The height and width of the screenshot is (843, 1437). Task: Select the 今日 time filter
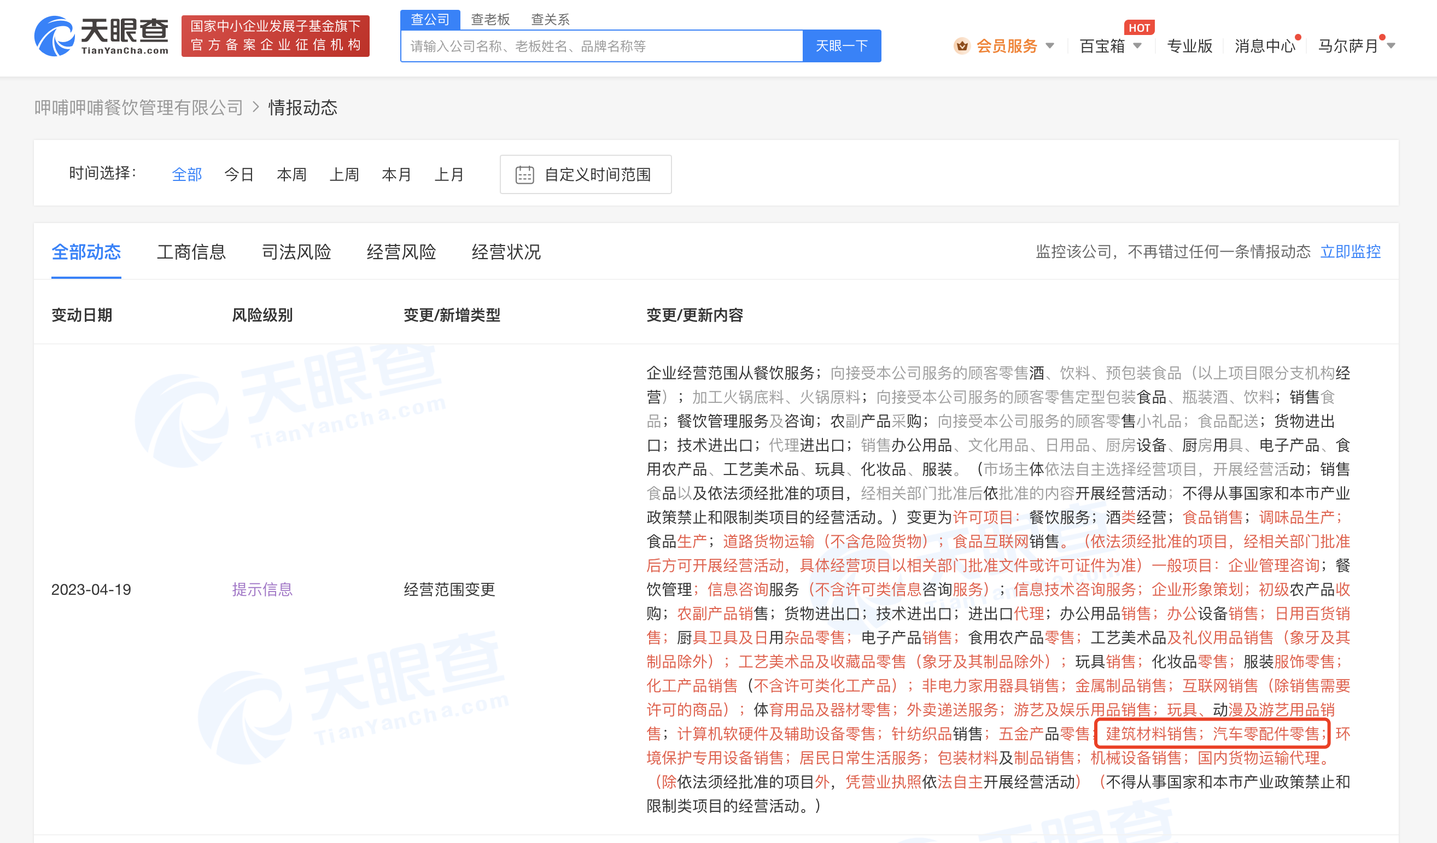pyautogui.click(x=238, y=174)
